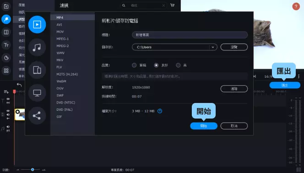The width and height of the screenshot is (304, 173).
Task: Choose M2TS (H.264) format
Action: point(72,74)
